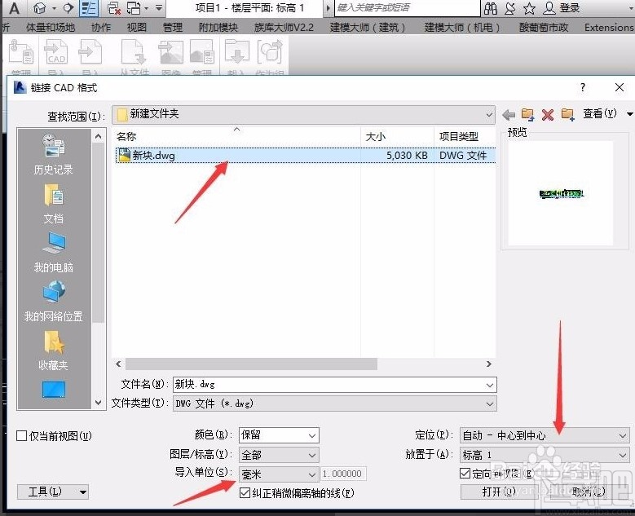The width and height of the screenshot is (635, 516).
Task: Click the binoculars search icon
Action: [x=491, y=7]
